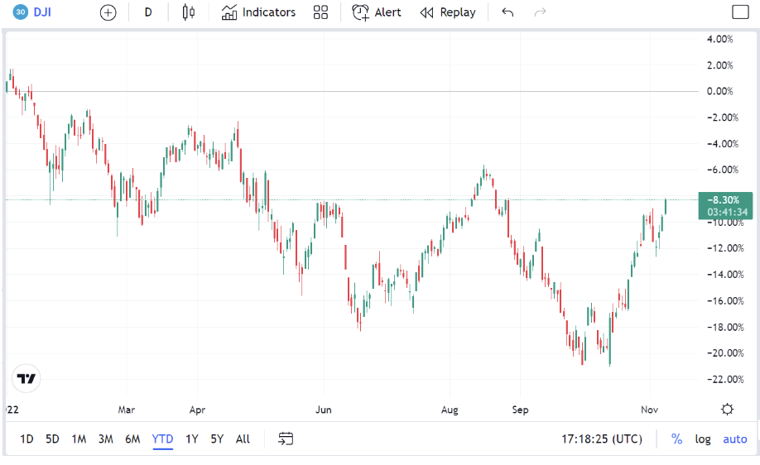Open the candlestick chart style selector
The width and height of the screenshot is (760, 465).
coord(189,12)
